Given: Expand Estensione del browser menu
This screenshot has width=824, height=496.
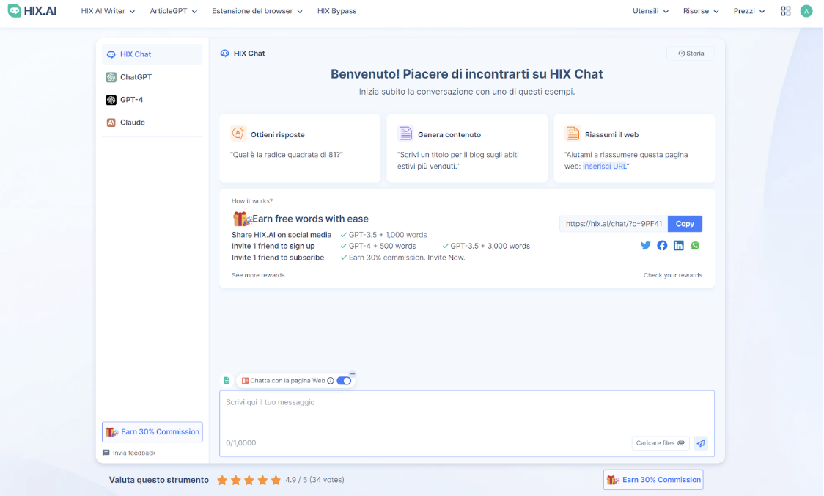Looking at the screenshot, I should 257,11.
